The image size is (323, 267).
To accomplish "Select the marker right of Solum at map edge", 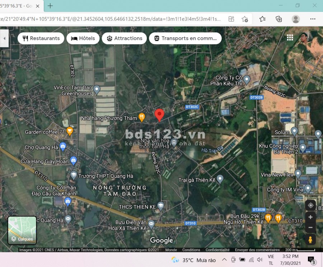I will tap(318, 135).
